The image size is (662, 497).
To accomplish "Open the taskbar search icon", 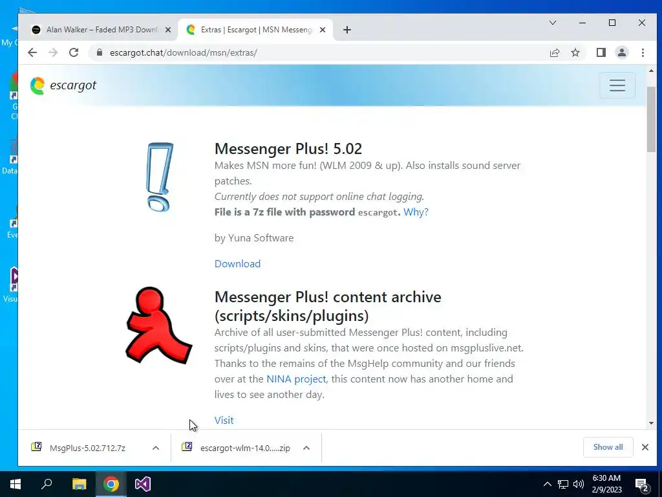I will pos(47,484).
